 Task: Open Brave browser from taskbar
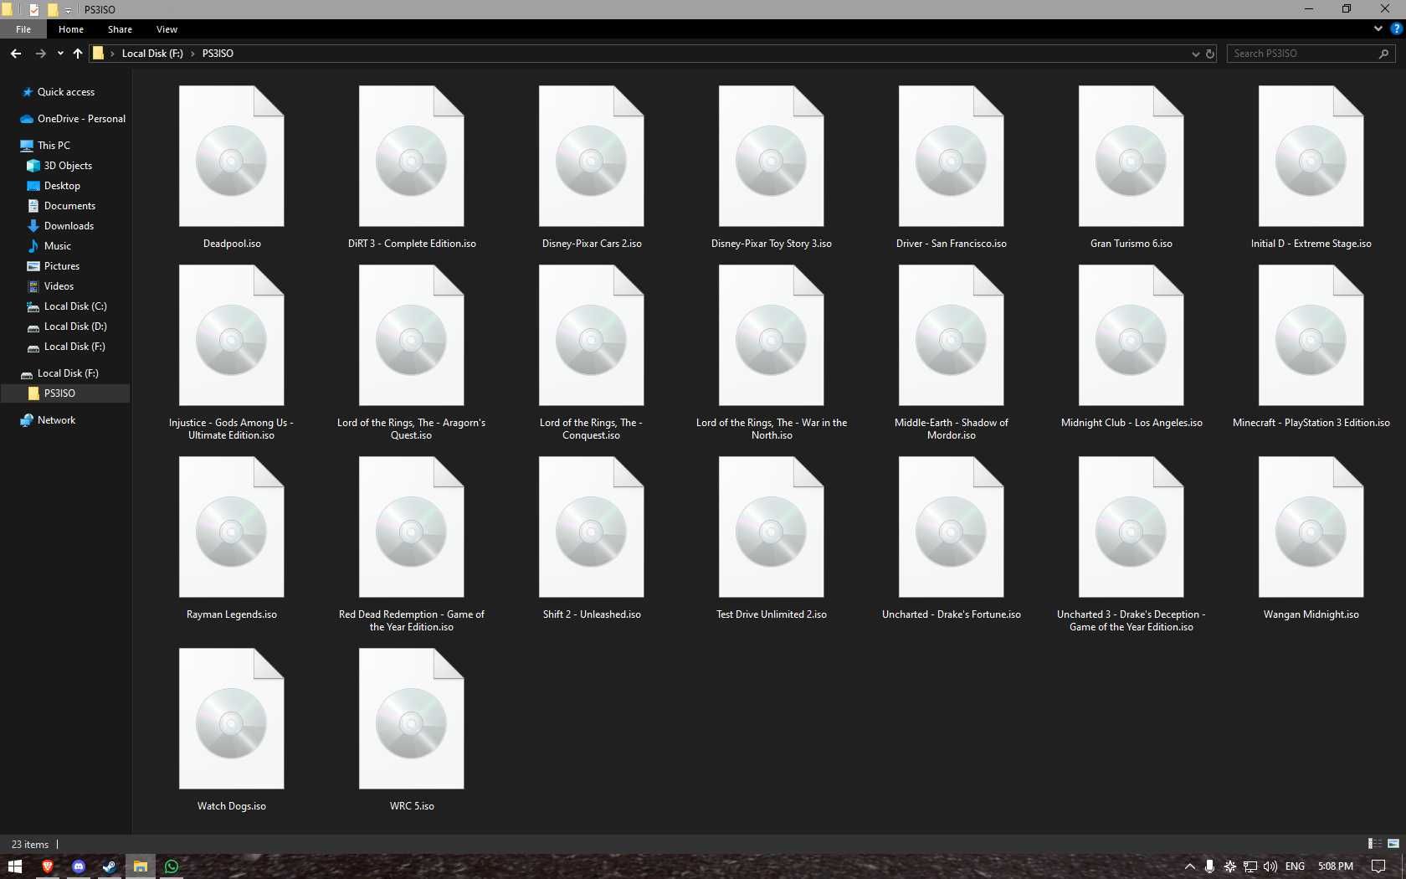click(x=47, y=866)
